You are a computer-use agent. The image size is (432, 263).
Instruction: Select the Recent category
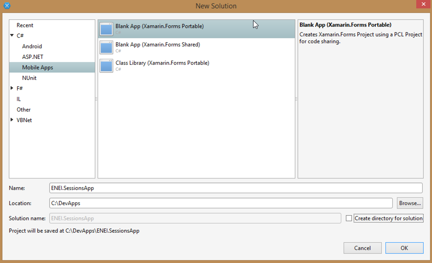25,25
